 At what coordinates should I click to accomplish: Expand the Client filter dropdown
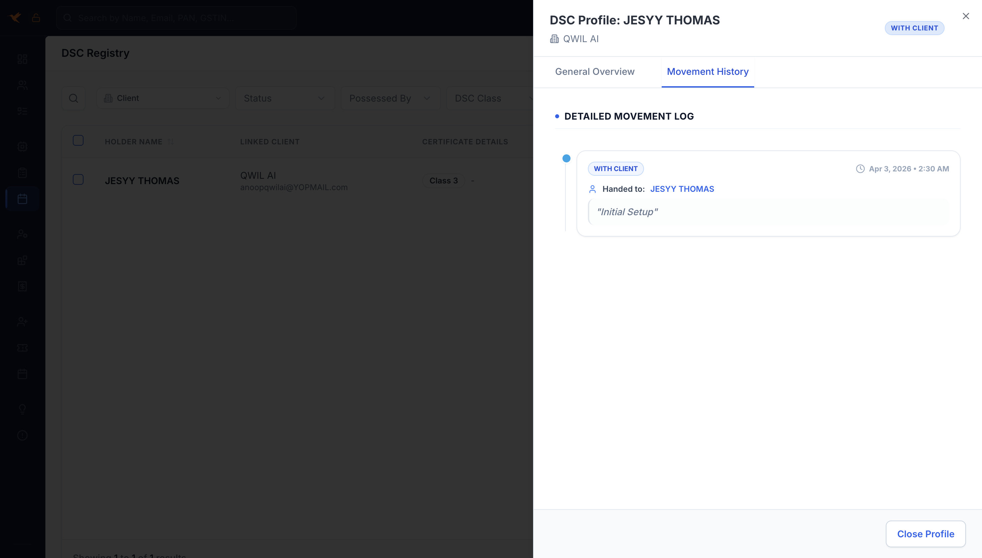tap(163, 98)
